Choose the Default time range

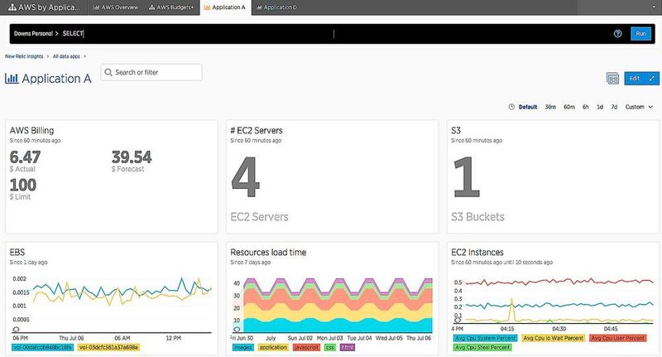pyautogui.click(x=528, y=107)
